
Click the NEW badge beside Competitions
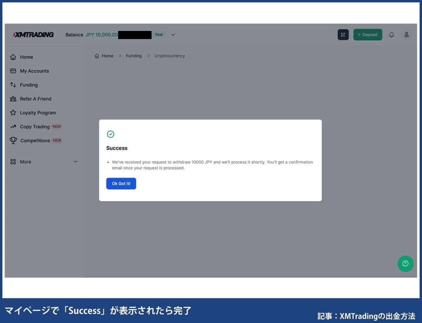(x=57, y=140)
